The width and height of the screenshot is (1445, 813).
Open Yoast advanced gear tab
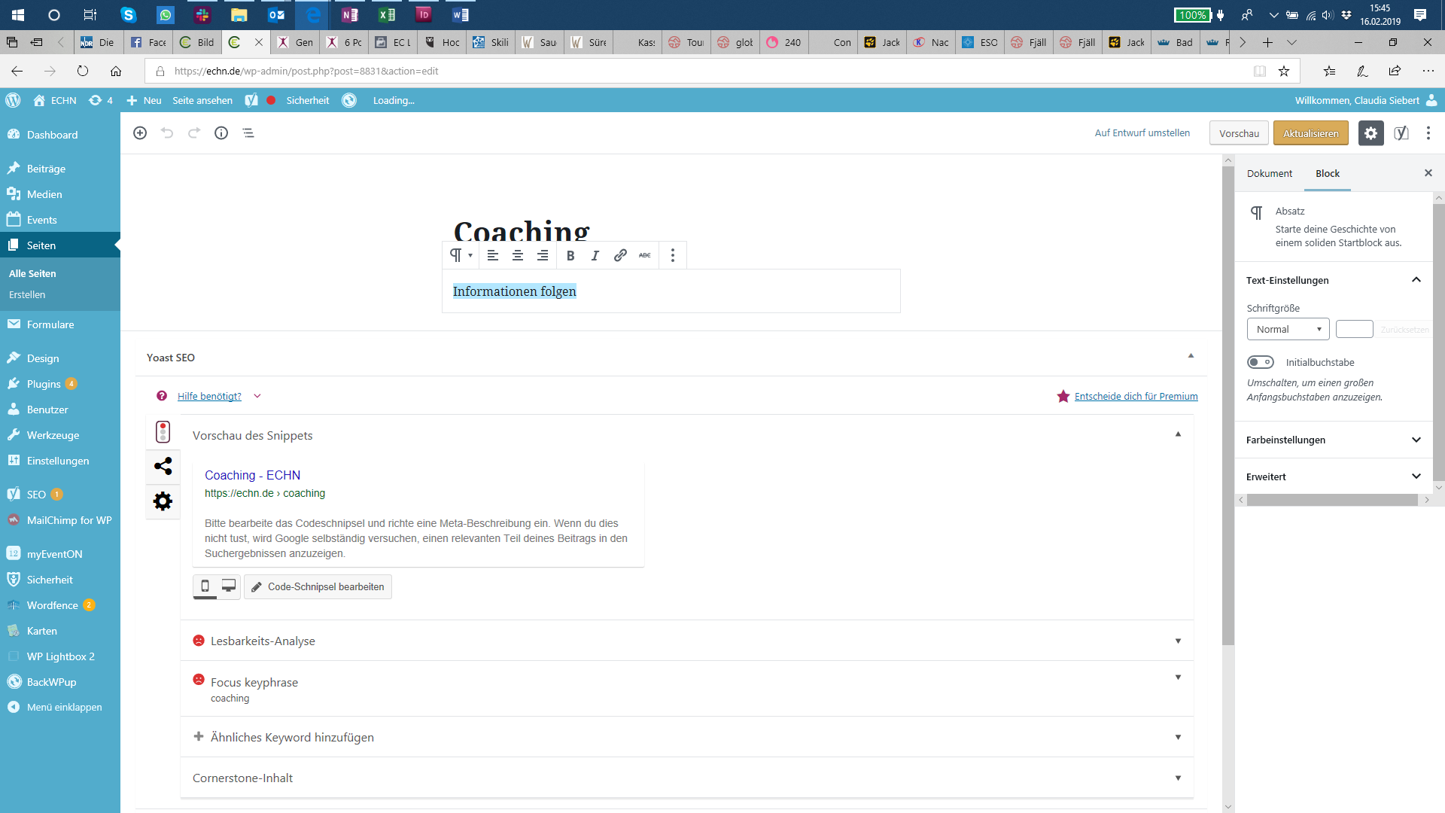(163, 501)
